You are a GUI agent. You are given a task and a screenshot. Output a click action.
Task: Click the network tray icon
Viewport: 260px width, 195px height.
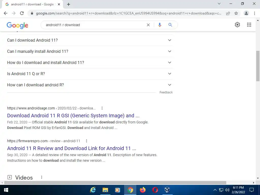tap(221, 190)
